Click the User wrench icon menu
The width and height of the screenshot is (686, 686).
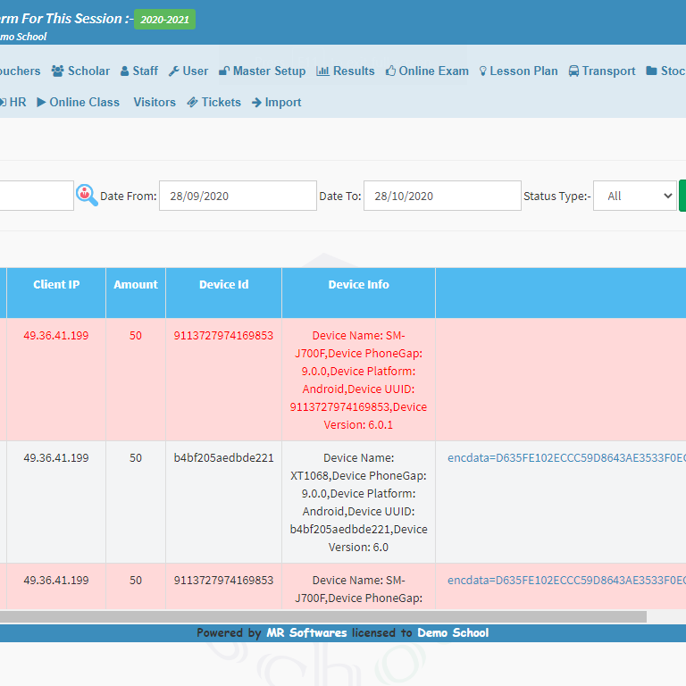[188, 71]
